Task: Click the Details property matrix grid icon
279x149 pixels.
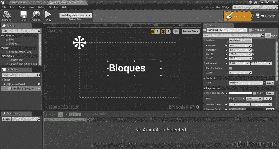Action: pyautogui.click(x=268, y=35)
